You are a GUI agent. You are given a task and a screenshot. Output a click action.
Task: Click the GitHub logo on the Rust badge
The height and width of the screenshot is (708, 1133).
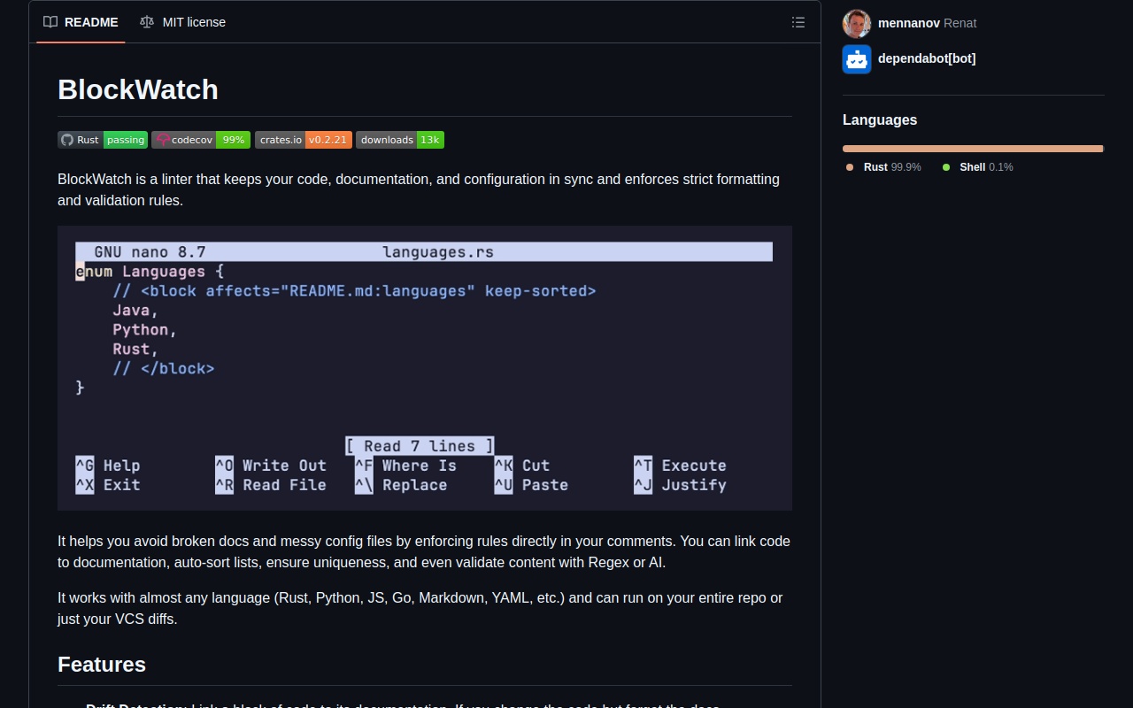[x=67, y=139]
